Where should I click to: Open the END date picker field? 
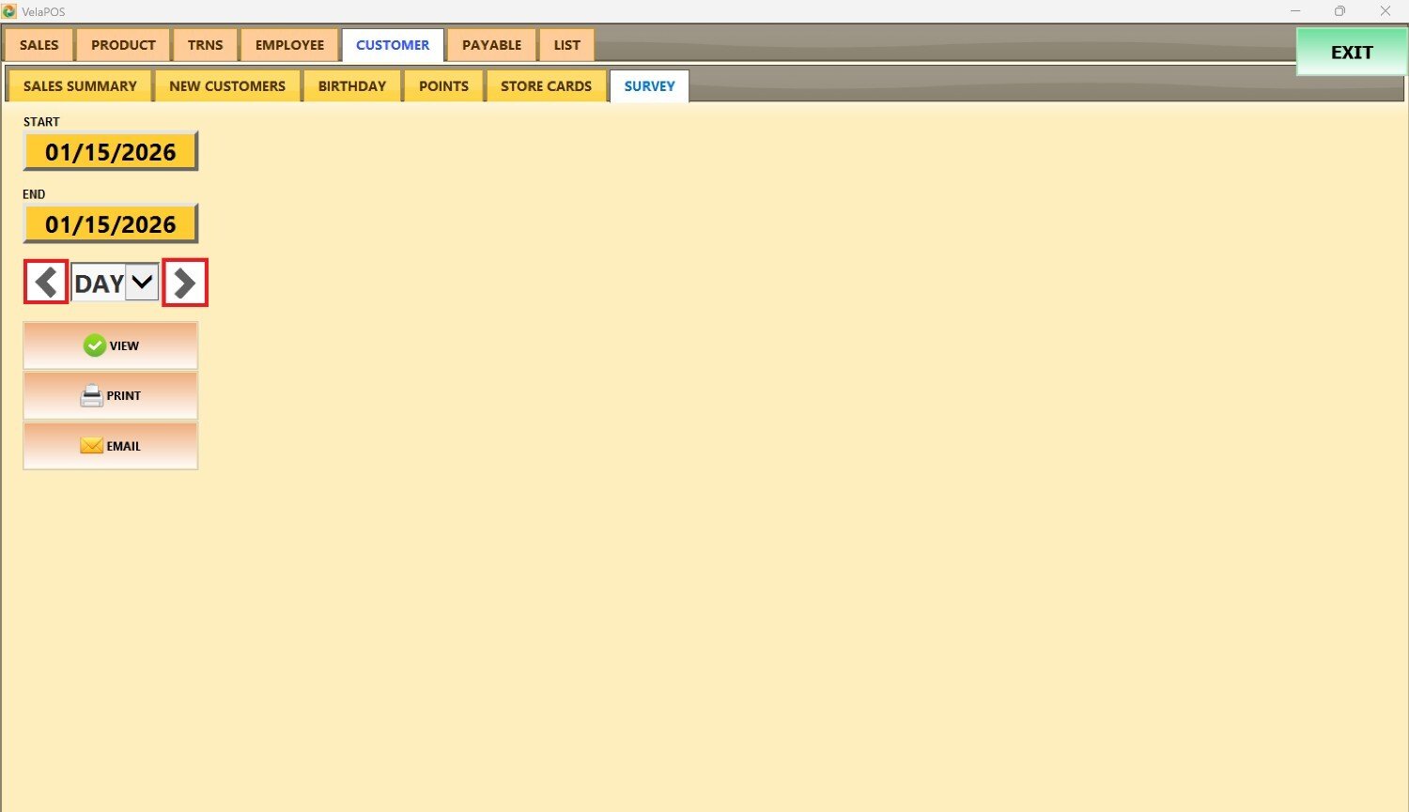pyautogui.click(x=111, y=224)
